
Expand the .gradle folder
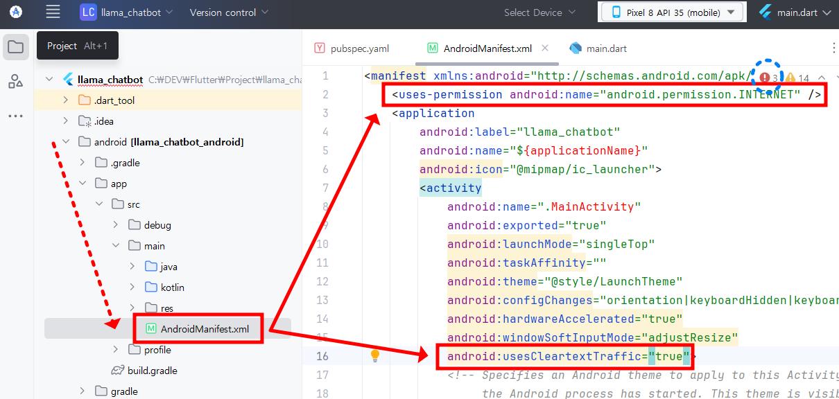click(83, 163)
